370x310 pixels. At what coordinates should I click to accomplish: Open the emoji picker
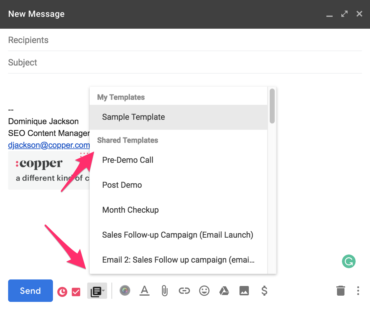pos(204,291)
